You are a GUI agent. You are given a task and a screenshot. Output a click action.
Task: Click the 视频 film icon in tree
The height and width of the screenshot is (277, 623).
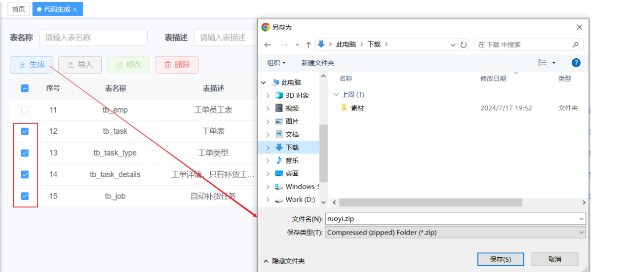pos(279,108)
